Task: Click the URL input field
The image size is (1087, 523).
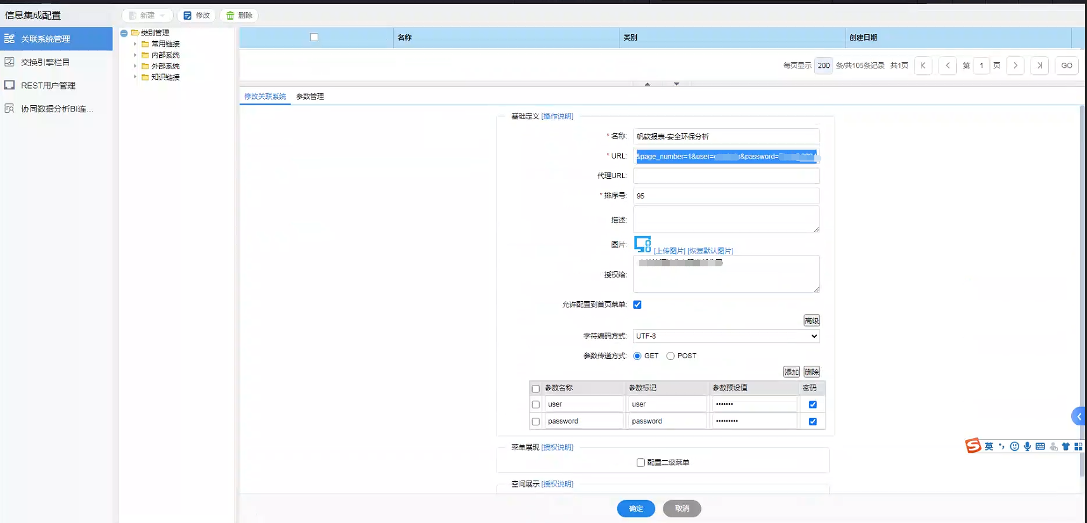Action: coord(726,156)
